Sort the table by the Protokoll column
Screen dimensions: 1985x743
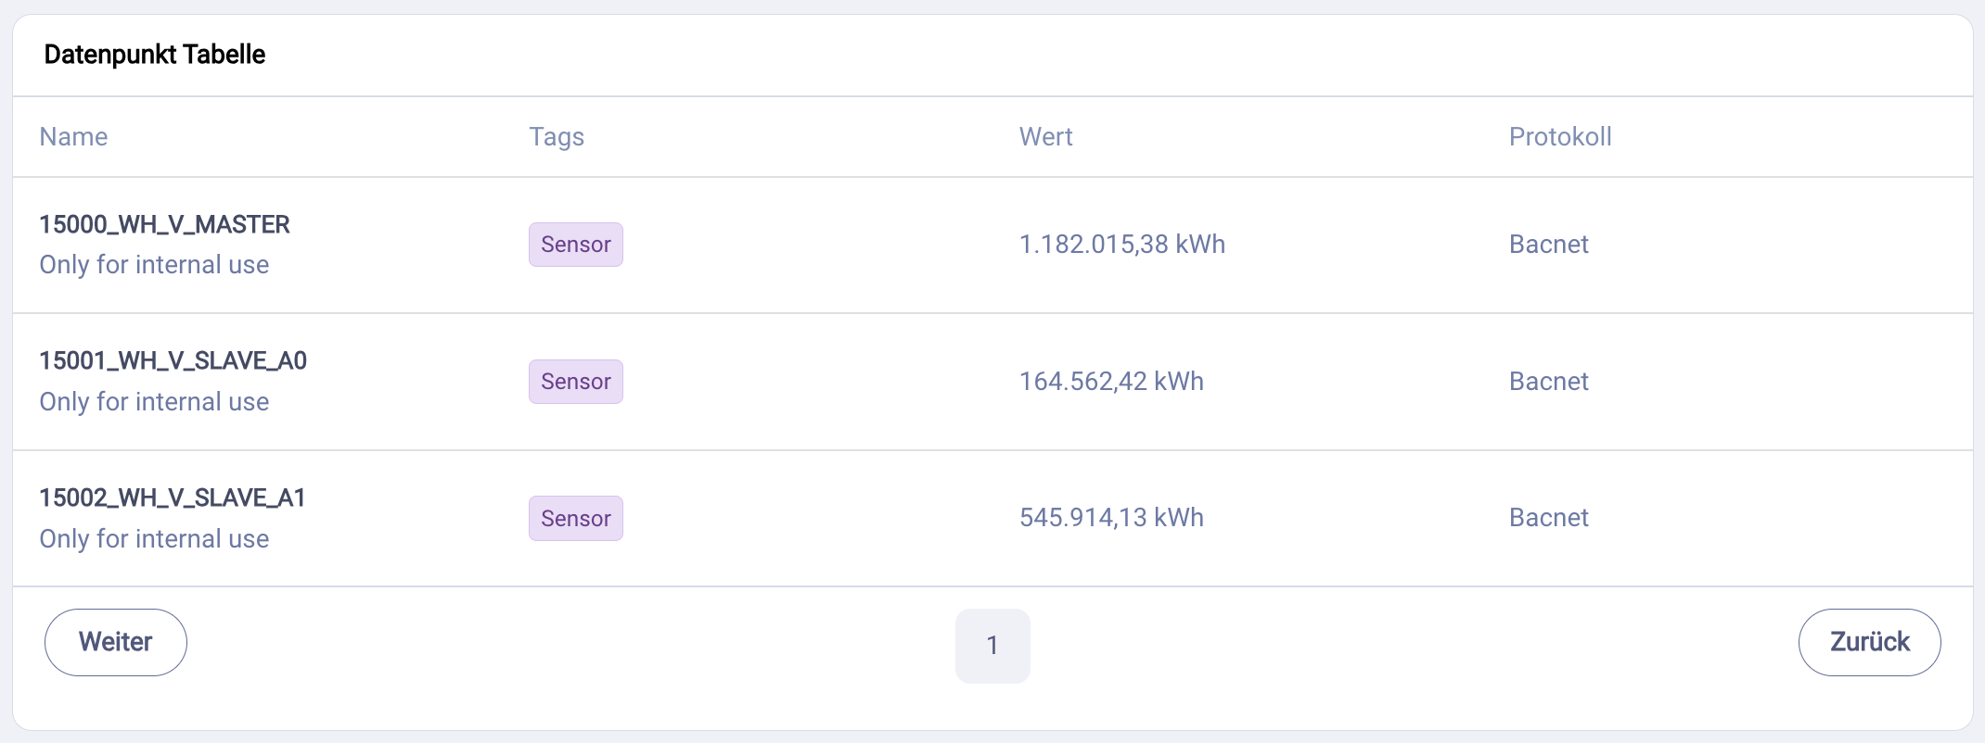(x=1559, y=136)
